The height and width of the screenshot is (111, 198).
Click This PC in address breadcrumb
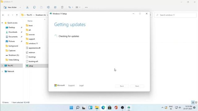coord(29,15)
